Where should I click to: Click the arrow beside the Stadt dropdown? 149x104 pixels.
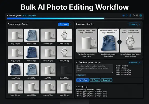point(140,24)
